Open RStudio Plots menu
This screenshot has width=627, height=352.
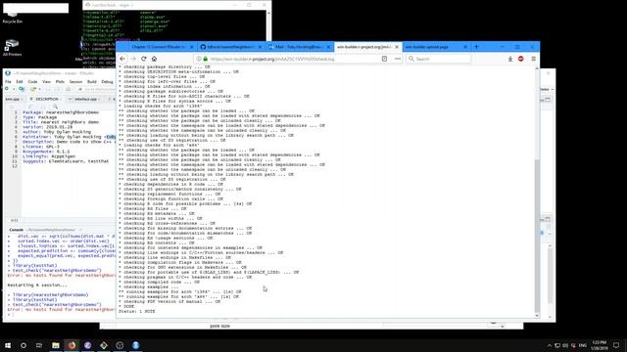[60, 82]
